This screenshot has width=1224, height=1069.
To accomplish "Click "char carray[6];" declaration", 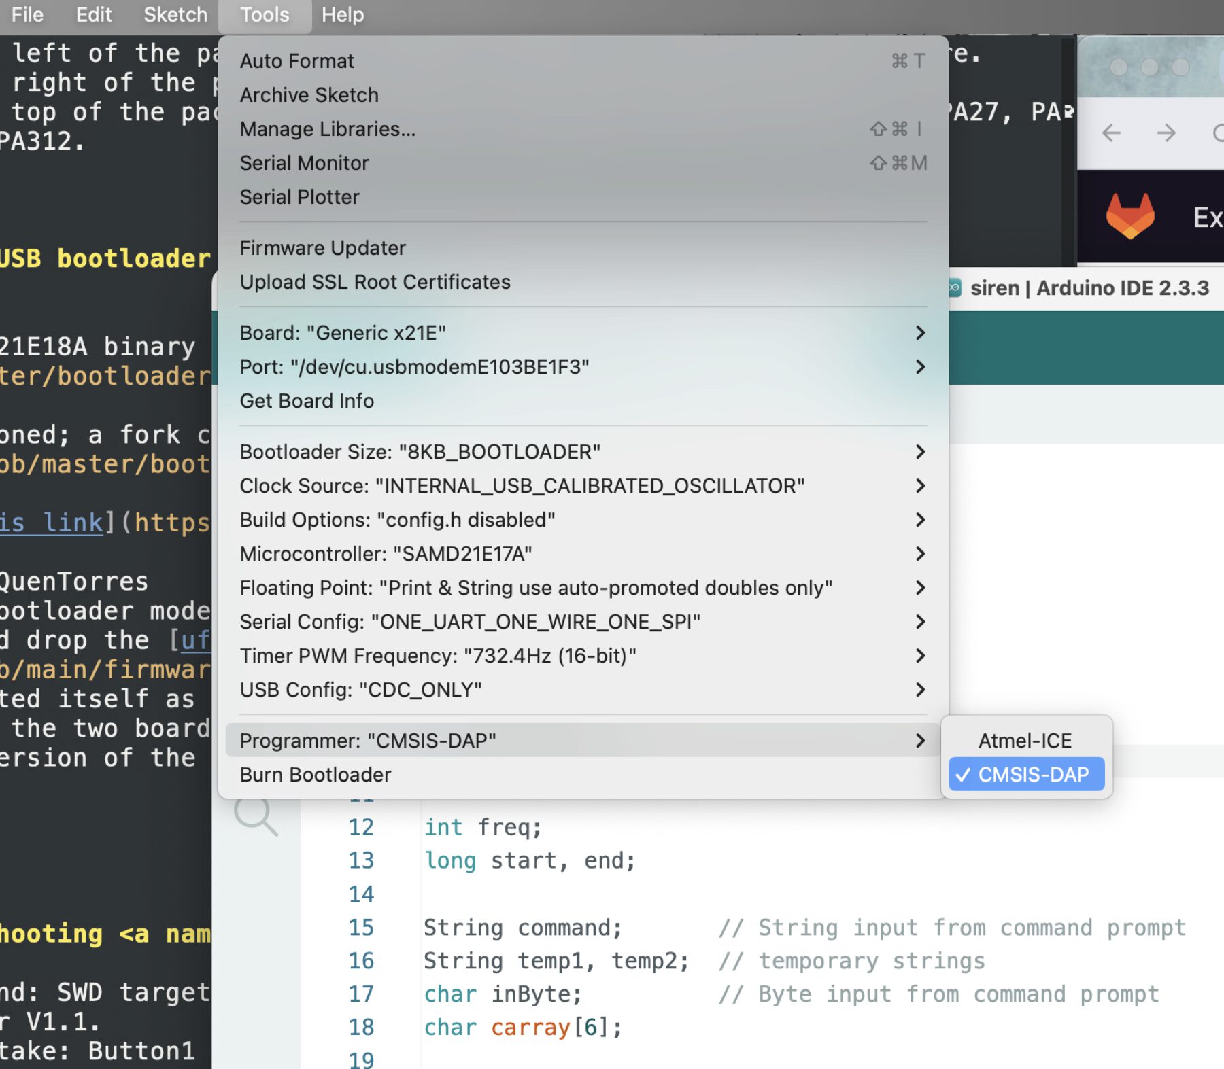I will (523, 1028).
